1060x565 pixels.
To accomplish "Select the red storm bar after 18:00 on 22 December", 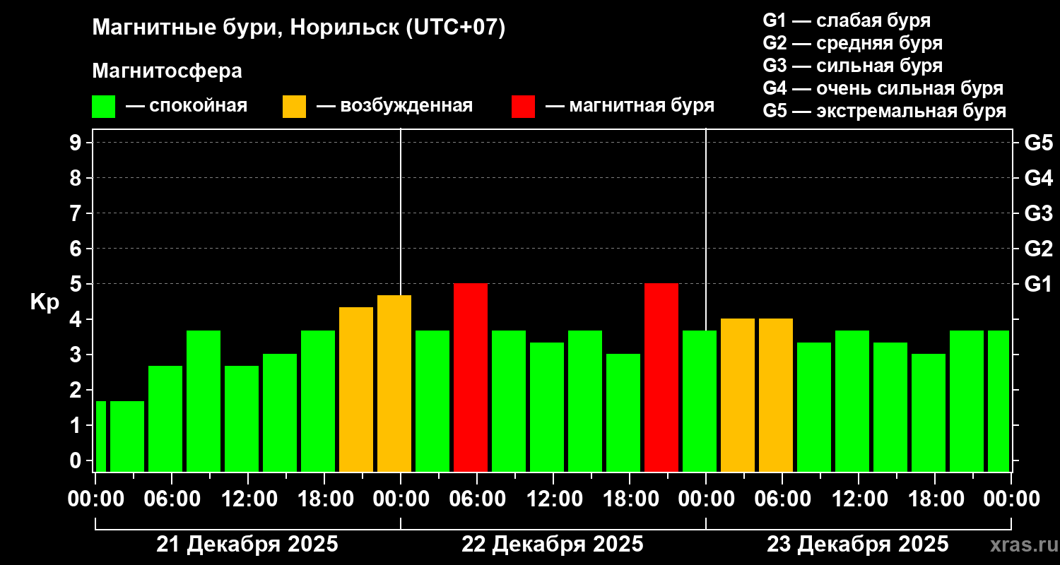I will (x=661, y=377).
